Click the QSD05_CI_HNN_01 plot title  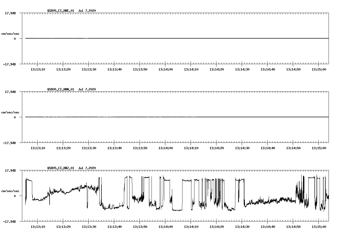point(72,89)
